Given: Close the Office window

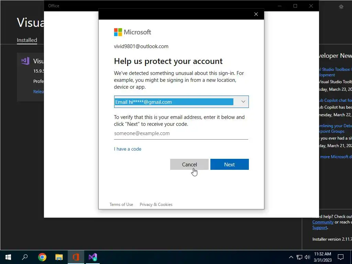Looking at the screenshot, I should coord(311,6).
